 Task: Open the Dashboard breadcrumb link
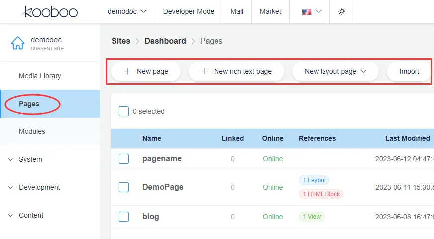(165, 41)
